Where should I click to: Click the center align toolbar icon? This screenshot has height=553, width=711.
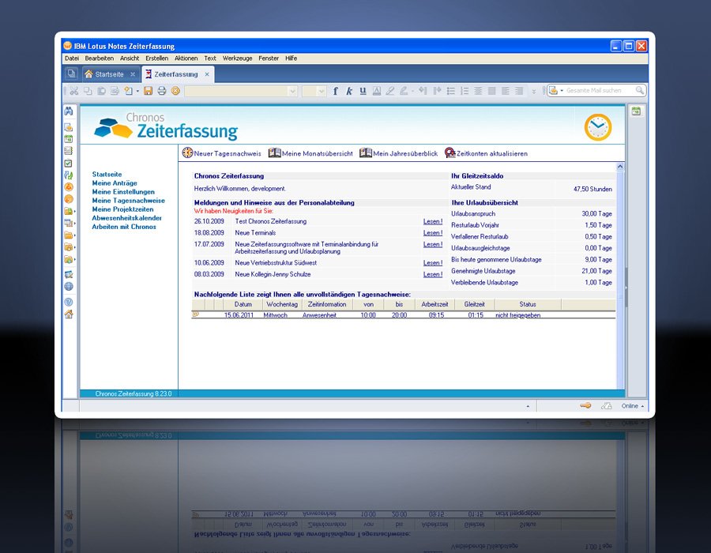[478, 91]
